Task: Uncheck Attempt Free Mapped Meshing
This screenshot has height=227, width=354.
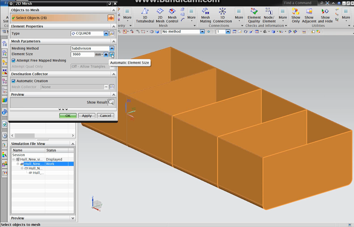Action: click(14, 61)
